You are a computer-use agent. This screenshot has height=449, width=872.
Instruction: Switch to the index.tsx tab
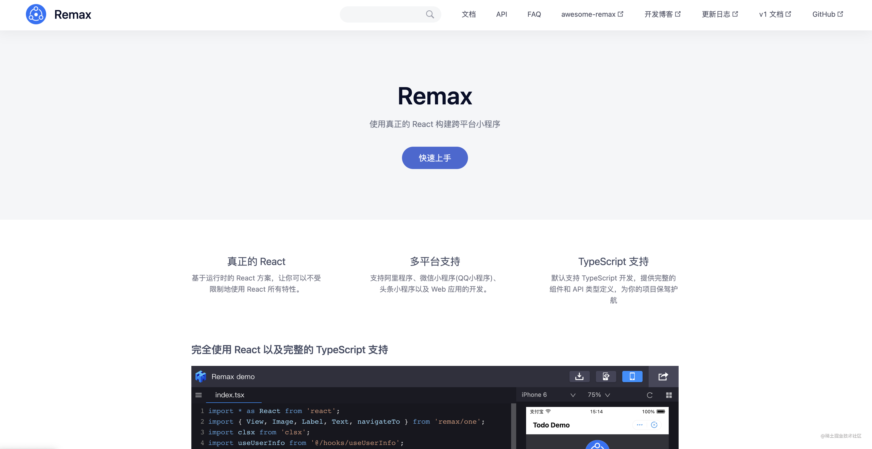click(x=230, y=395)
